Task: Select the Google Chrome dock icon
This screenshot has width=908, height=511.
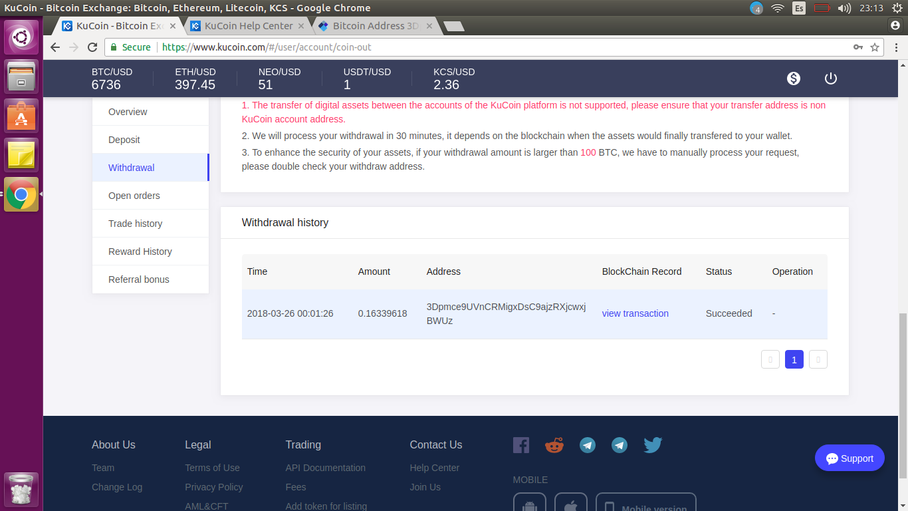Action: [x=21, y=194]
